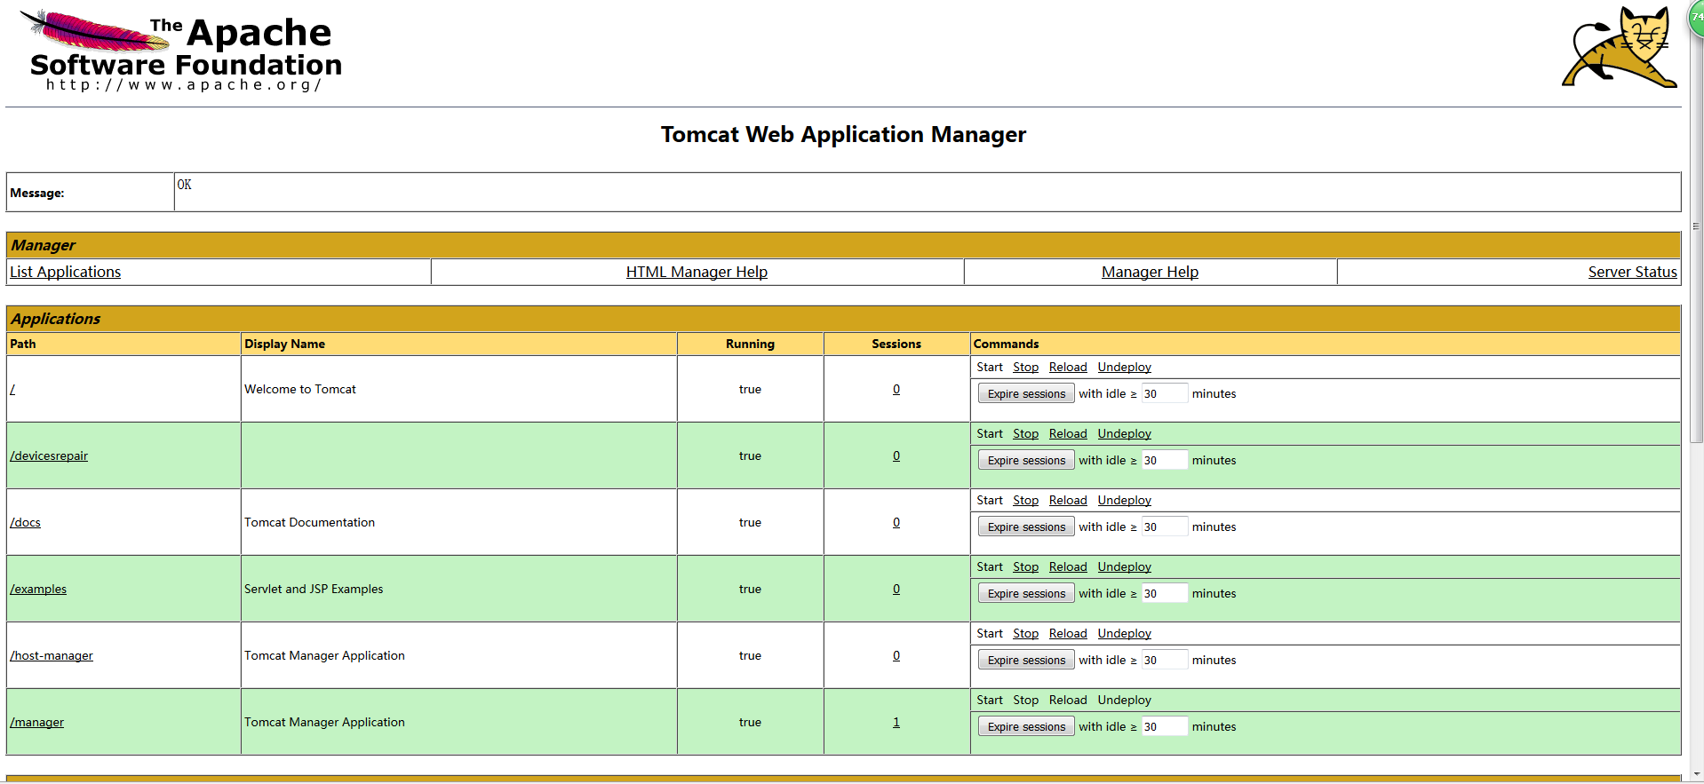The height and width of the screenshot is (784, 1704).
Task: Focus idle minutes field for /manager
Action: click(1165, 726)
